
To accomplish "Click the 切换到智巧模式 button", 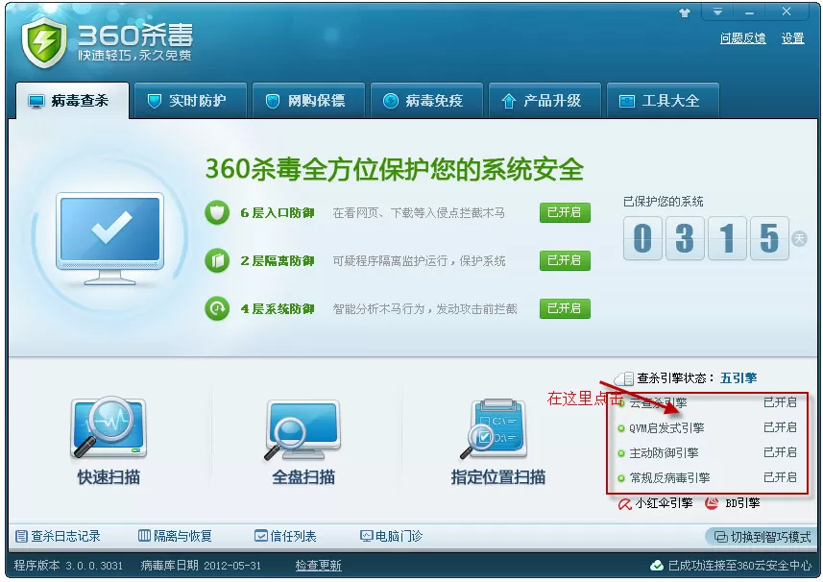I will point(762,537).
